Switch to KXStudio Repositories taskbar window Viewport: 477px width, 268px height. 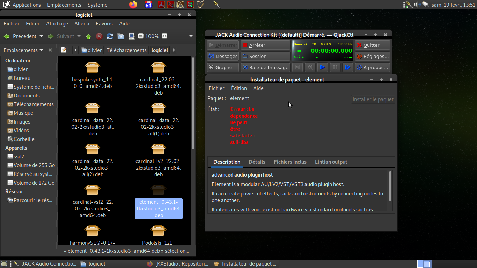[178, 264]
